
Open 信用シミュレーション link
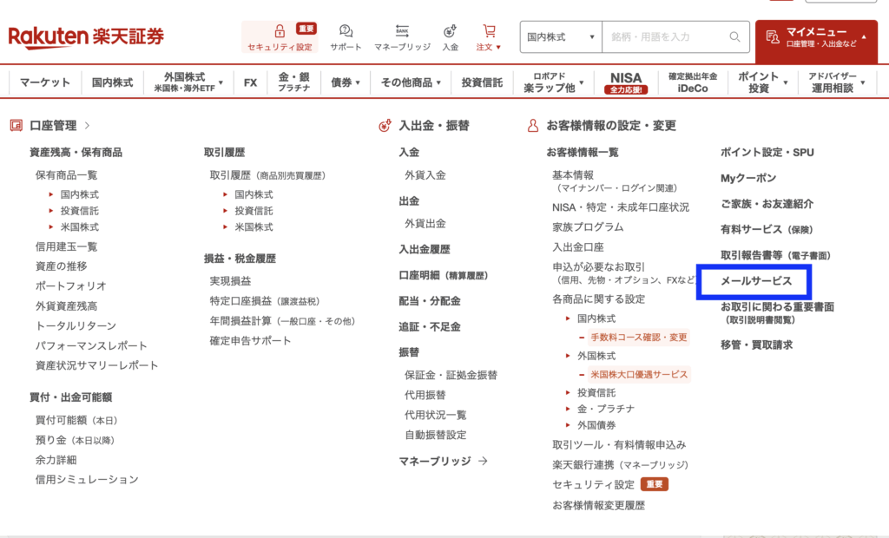[x=87, y=480]
